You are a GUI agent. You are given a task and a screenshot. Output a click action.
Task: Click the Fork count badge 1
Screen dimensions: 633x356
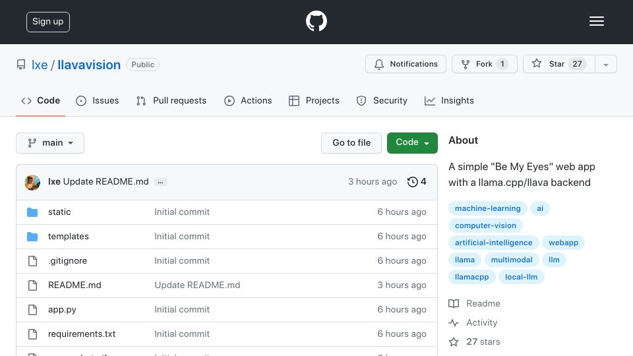tap(502, 64)
